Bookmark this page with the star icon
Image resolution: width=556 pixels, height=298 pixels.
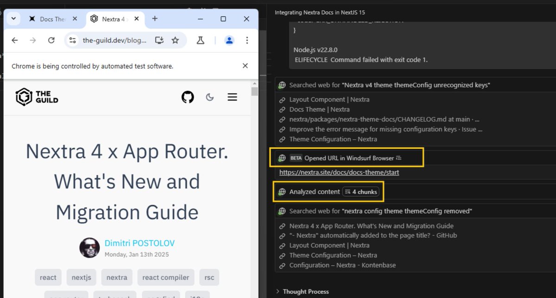coord(175,40)
